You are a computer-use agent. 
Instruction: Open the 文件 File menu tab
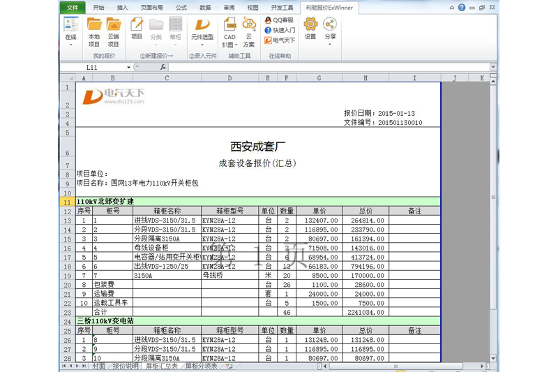pos(71,8)
